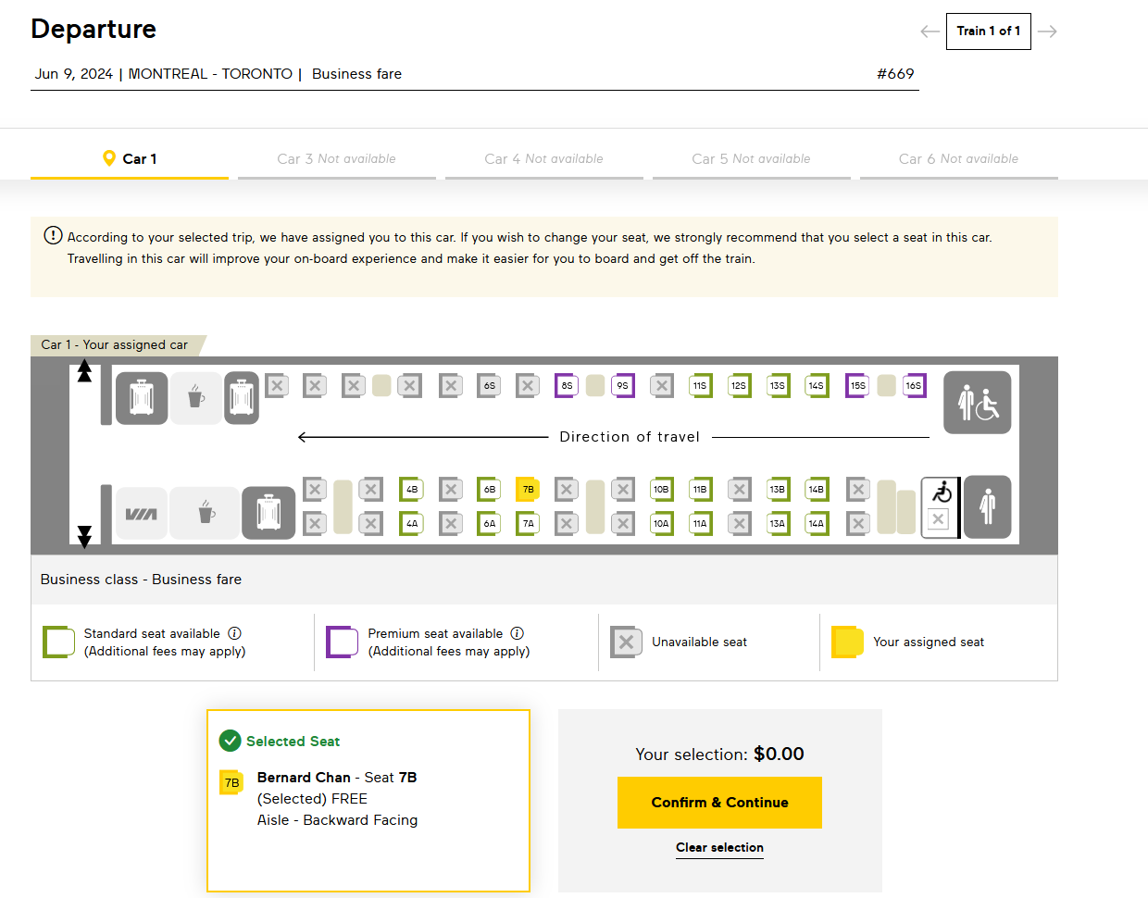Select standard seat 4B
The width and height of the screenshot is (1148, 898).
pos(412,489)
